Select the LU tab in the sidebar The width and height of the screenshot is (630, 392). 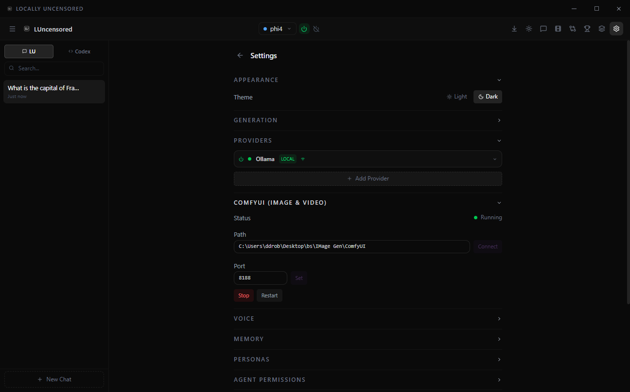(29, 51)
